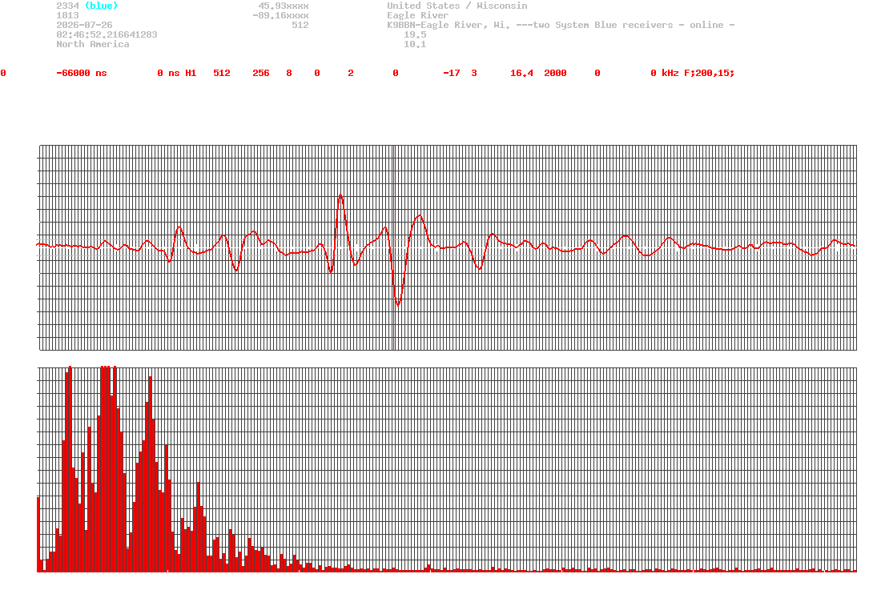
Task: Click the deepest negative waveform trough
Action: (x=398, y=303)
